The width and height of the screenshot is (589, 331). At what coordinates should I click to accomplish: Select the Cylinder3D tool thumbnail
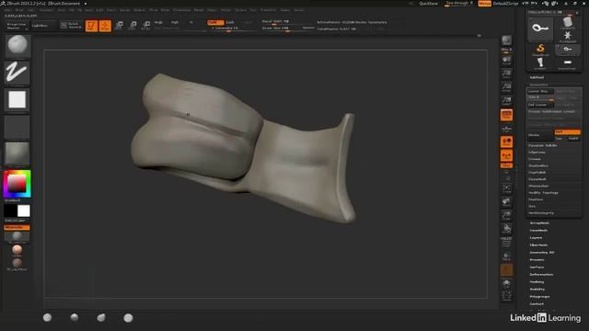[x=567, y=22]
